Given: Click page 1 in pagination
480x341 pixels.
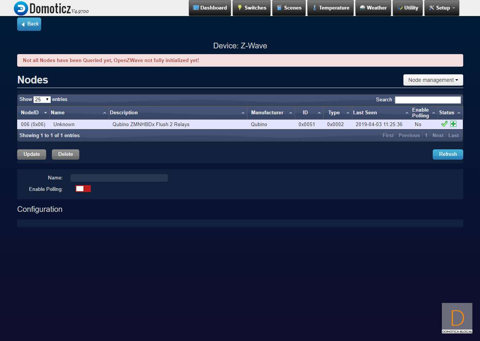Looking at the screenshot, I should click(426, 135).
